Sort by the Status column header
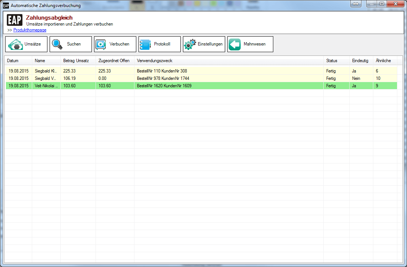Screen dimensions: 407x267 click(331, 61)
